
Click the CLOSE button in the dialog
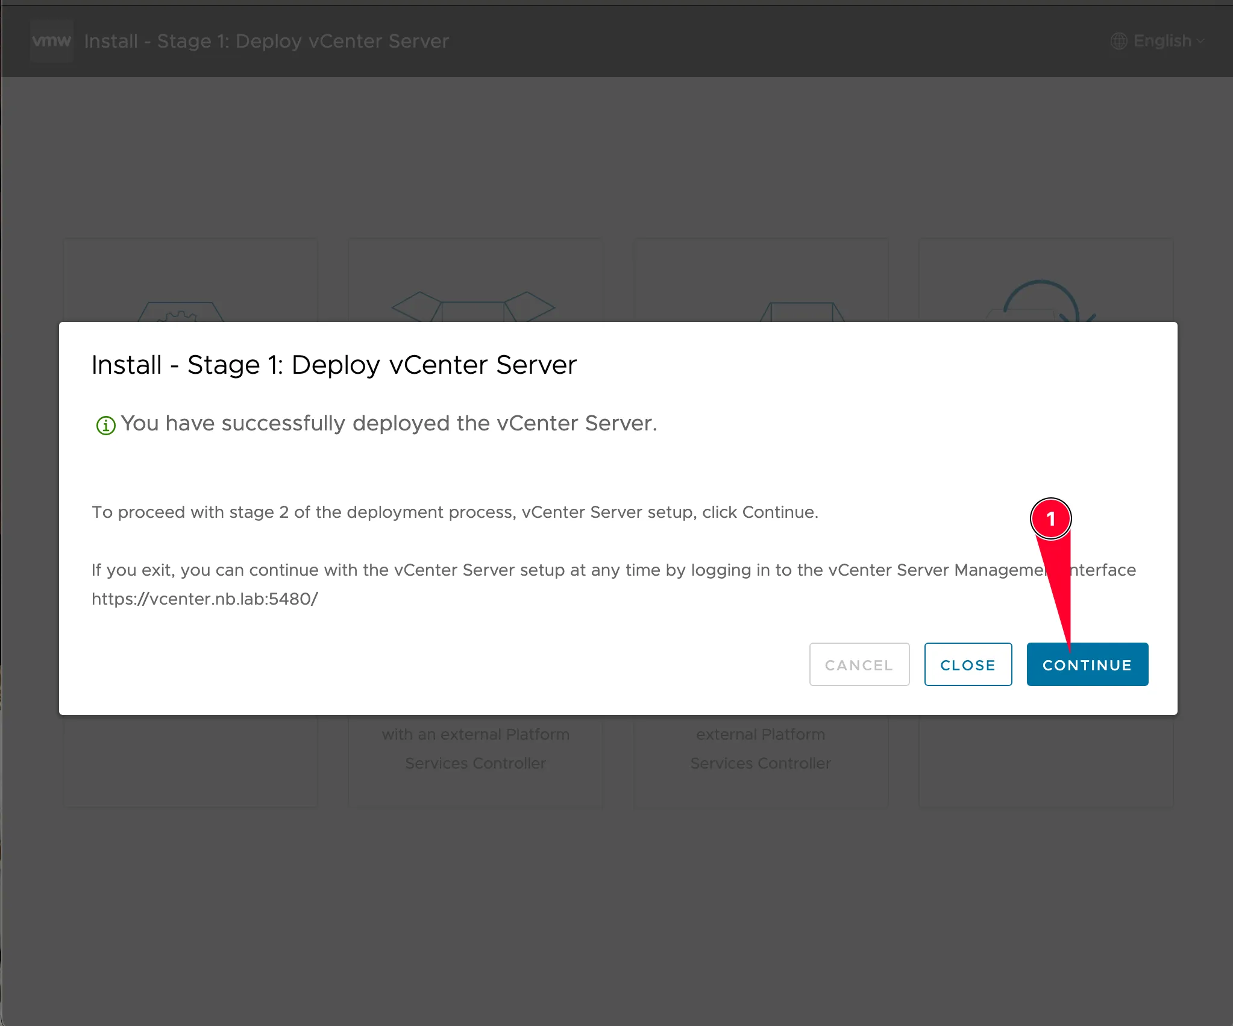(968, 664)
